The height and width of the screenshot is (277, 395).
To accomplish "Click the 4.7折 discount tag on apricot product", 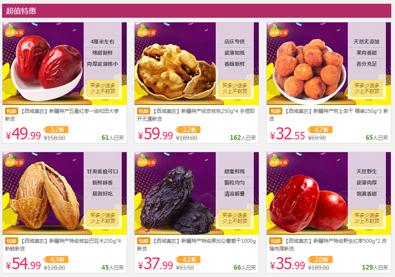I will 320,129.
